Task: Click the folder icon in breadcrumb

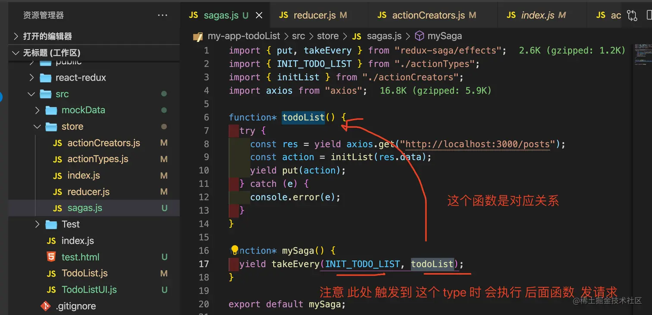Action: (198, 36)
